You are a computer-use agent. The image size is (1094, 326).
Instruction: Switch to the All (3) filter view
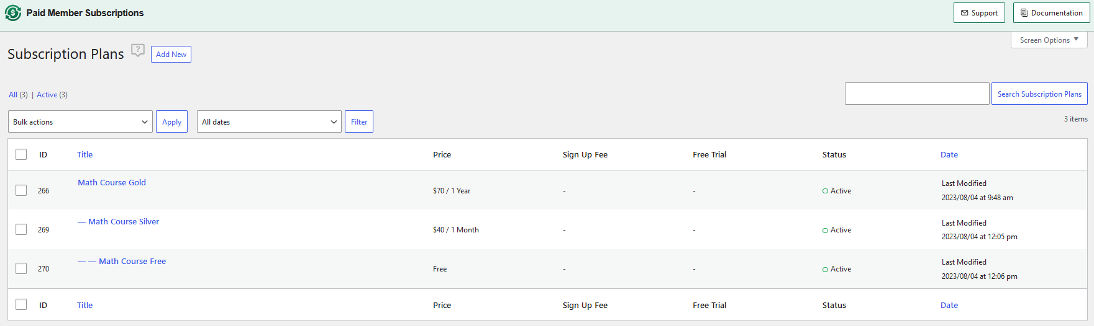[x=18, y=95]
